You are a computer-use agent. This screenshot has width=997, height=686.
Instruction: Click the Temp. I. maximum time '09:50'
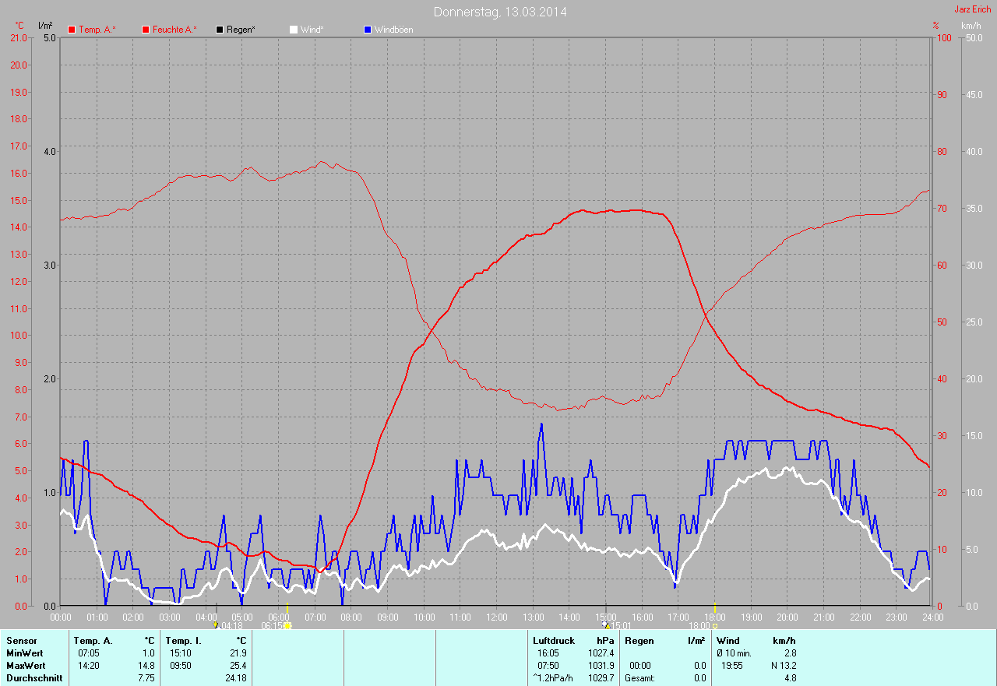[181, 666]
